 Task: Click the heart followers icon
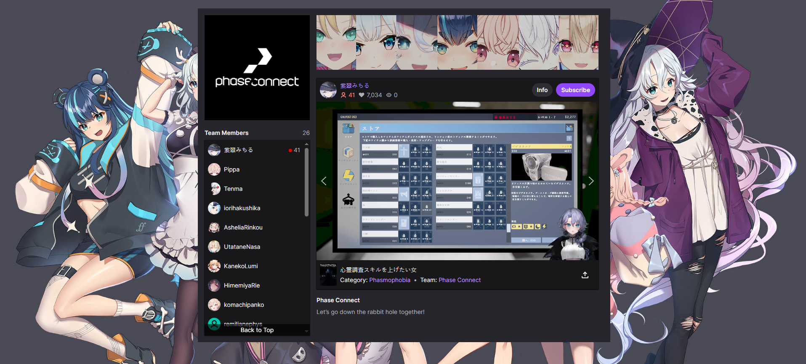click(x=362, y=95)
